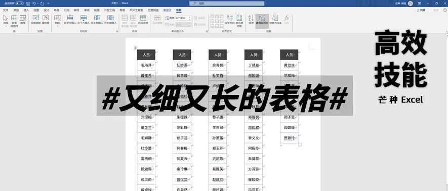
Task: Click the cell containing 贾歌玲
Action: pos(289,137)
